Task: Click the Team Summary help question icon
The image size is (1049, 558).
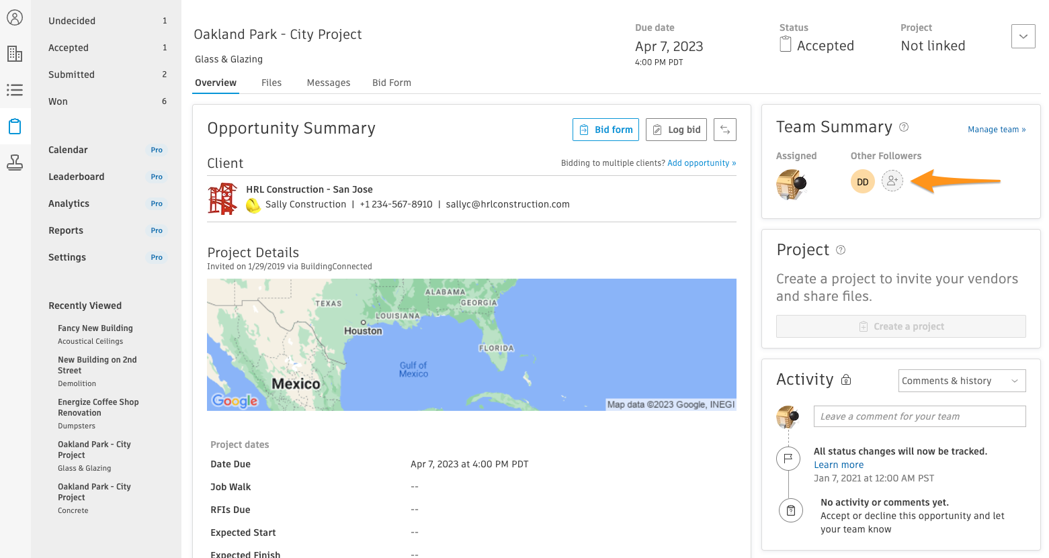Action: pyautogui.click(x=904, y=127)
